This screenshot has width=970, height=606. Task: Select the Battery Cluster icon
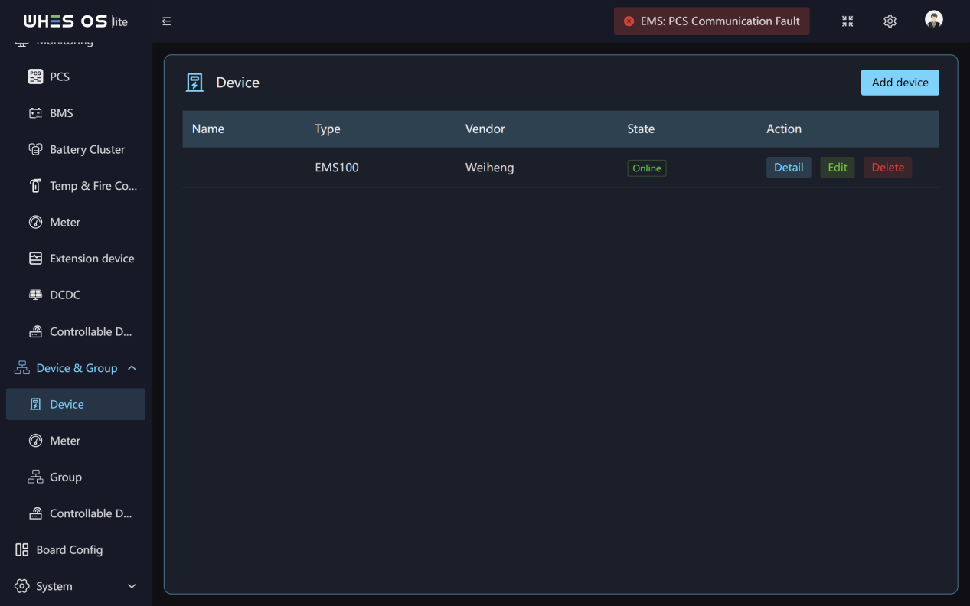coord(35,149)
